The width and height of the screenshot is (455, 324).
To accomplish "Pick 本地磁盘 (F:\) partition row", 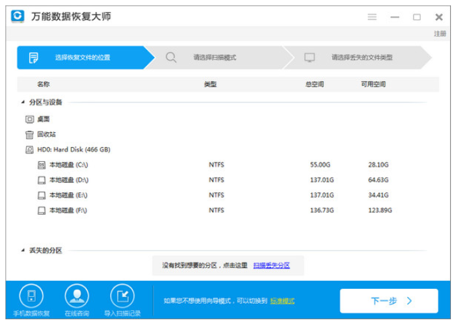I will tap(68, 211).
